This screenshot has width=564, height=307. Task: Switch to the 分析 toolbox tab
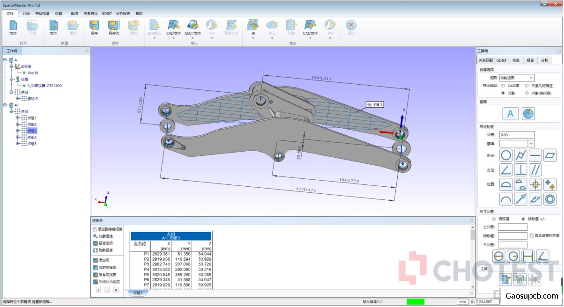pyautogui.click(x=545, y=60)
